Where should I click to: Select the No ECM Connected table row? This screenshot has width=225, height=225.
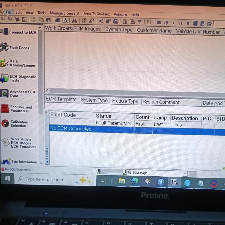[137, 130]
